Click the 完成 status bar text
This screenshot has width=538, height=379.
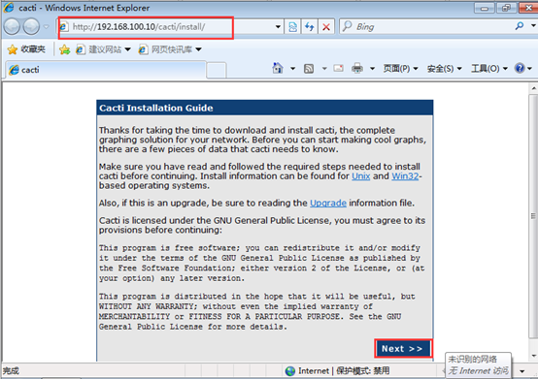(x=11, y=371)
